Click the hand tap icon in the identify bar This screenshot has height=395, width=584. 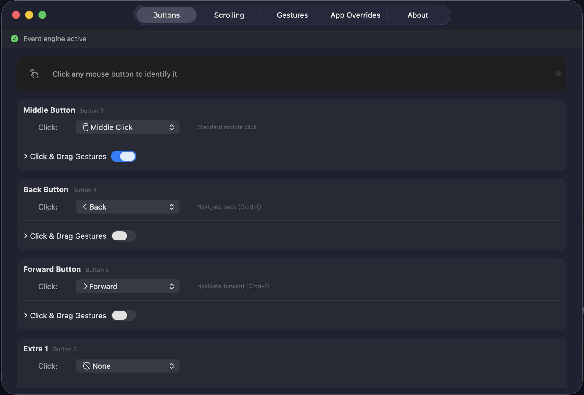coord(34,74)
